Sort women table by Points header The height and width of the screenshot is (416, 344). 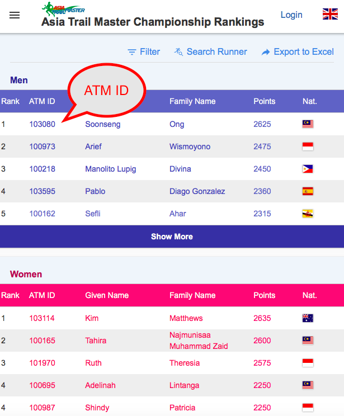point(265,295)
